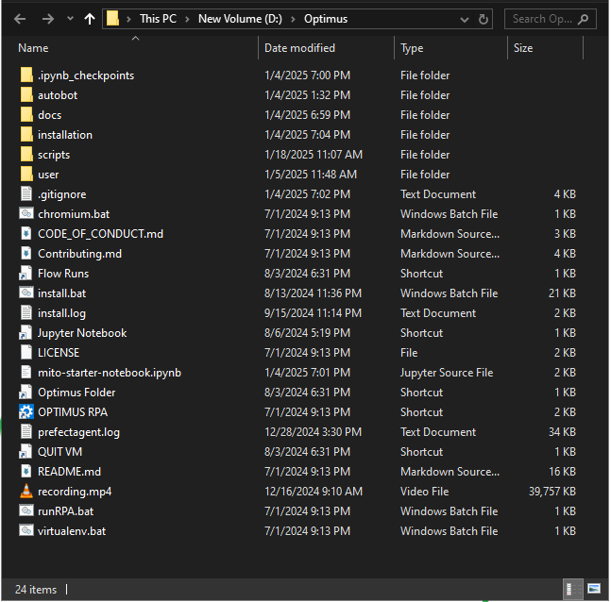Viewport: 611px width, 602px height.
Task: Click the runRPA.bat file name
Action: coord(65,511)
